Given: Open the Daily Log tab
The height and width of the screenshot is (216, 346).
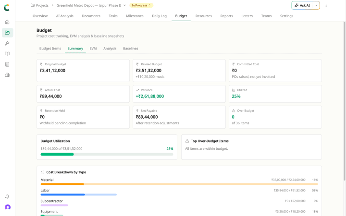Looking at the screenshot, I should point(159,16).
